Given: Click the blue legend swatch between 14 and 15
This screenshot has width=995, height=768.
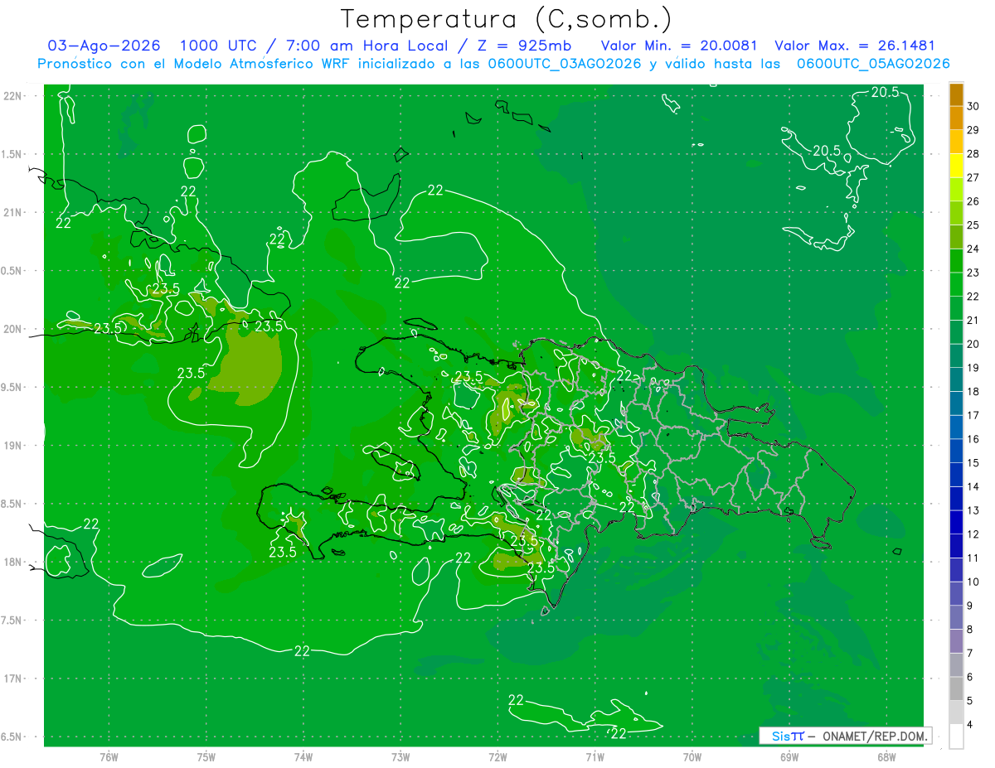Looking at the screenshot, I should click(956, 475).
